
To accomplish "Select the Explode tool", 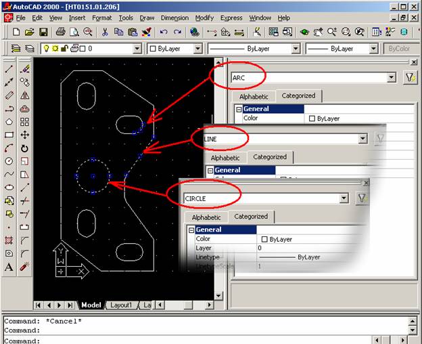I will click(x=24, y=267).
